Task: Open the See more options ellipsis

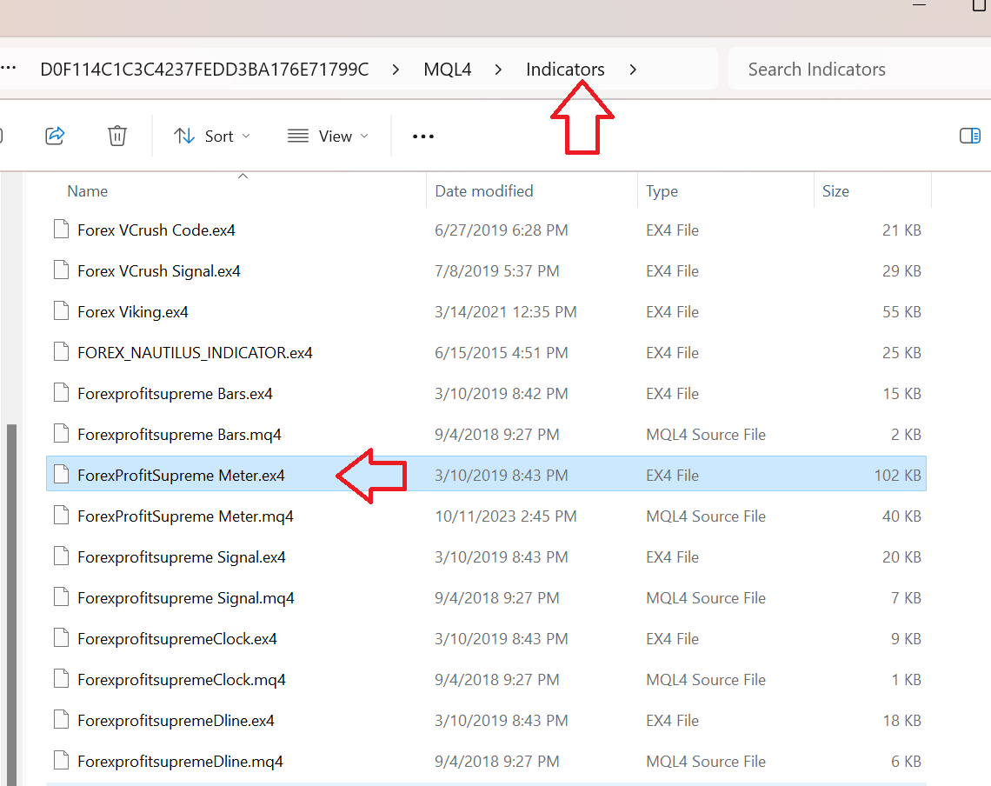Action: [422, 136]
